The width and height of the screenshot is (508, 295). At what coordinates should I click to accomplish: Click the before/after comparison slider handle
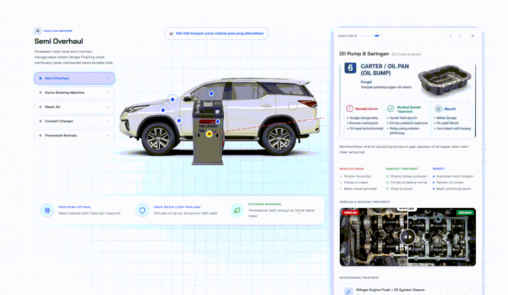408,236
